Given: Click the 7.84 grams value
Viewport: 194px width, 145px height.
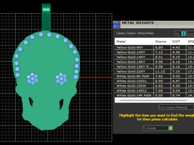Looking at the screenshot, I should pyautogui.click(x=159, y=91).
